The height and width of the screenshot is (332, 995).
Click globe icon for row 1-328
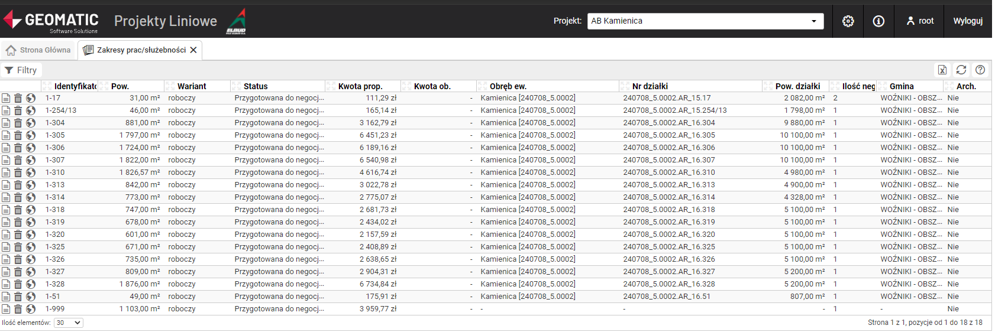31,284
